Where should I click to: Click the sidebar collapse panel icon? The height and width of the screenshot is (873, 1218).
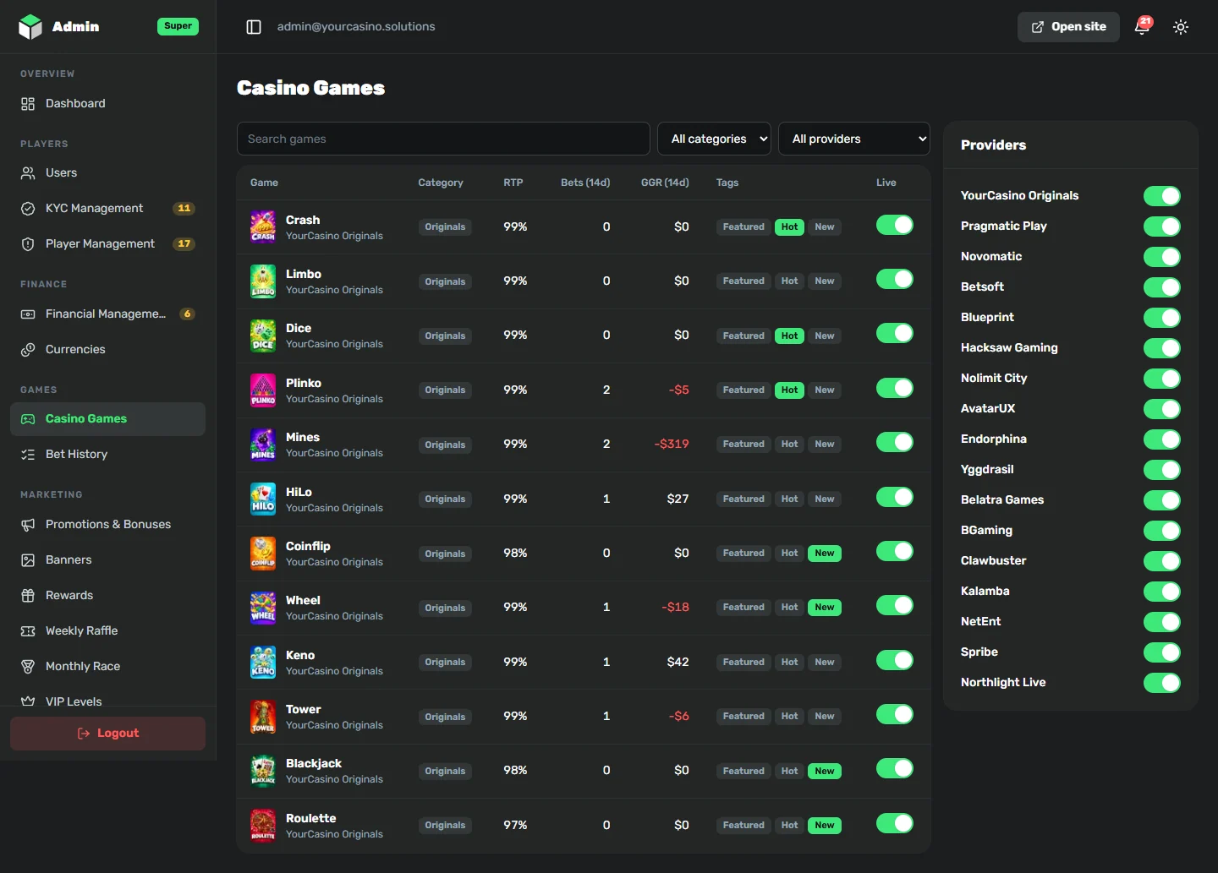click(254, 27)
